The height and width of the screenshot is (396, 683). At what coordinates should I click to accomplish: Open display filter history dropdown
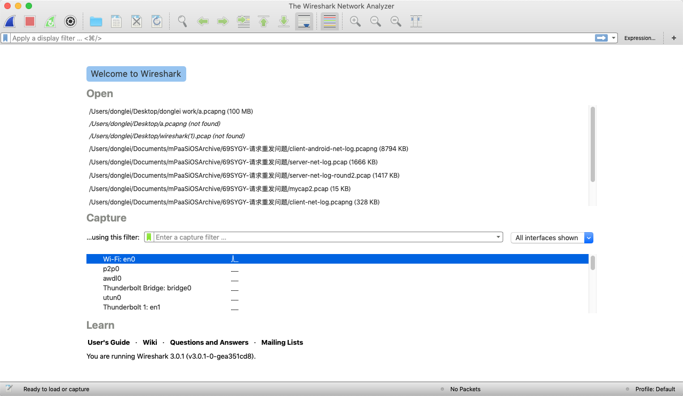tap(614, 38)
